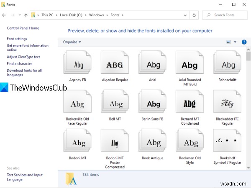Select the Algerian Regular font icon
Screen dimensions: 251x188
115,63
